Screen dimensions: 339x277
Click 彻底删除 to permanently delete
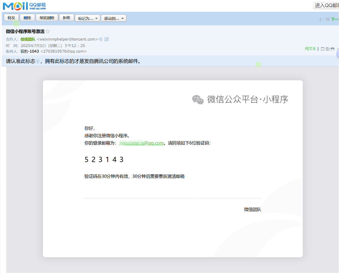pyautogui.click(x=47, y=18)
